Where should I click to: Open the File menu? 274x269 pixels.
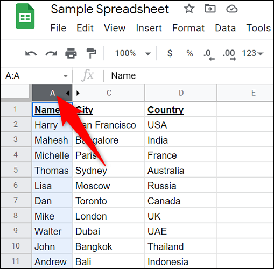[x=58, y=28]
